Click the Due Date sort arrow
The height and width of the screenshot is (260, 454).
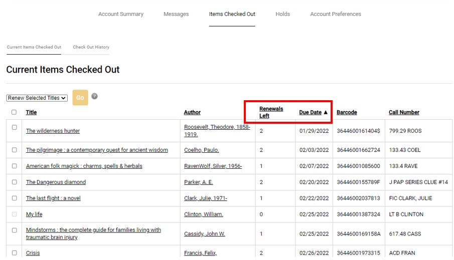pyautogui.click(x=326, y=113)
